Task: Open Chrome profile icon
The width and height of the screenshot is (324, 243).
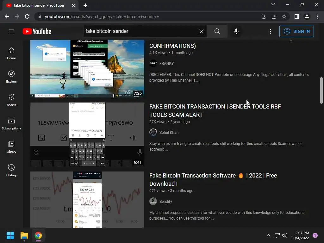Action: click(307, 16)
